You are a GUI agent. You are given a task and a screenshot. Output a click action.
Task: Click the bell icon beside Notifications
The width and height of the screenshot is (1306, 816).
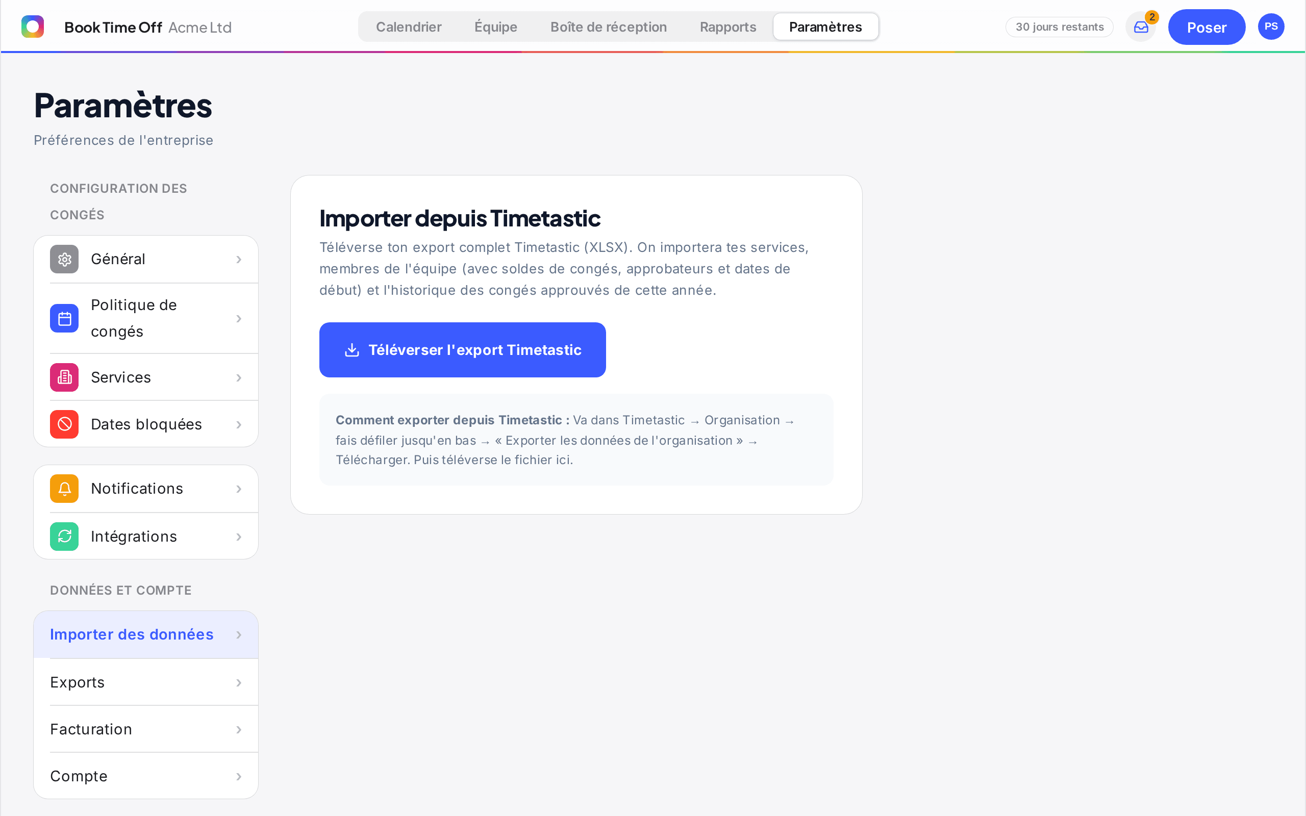coord(64,489)
